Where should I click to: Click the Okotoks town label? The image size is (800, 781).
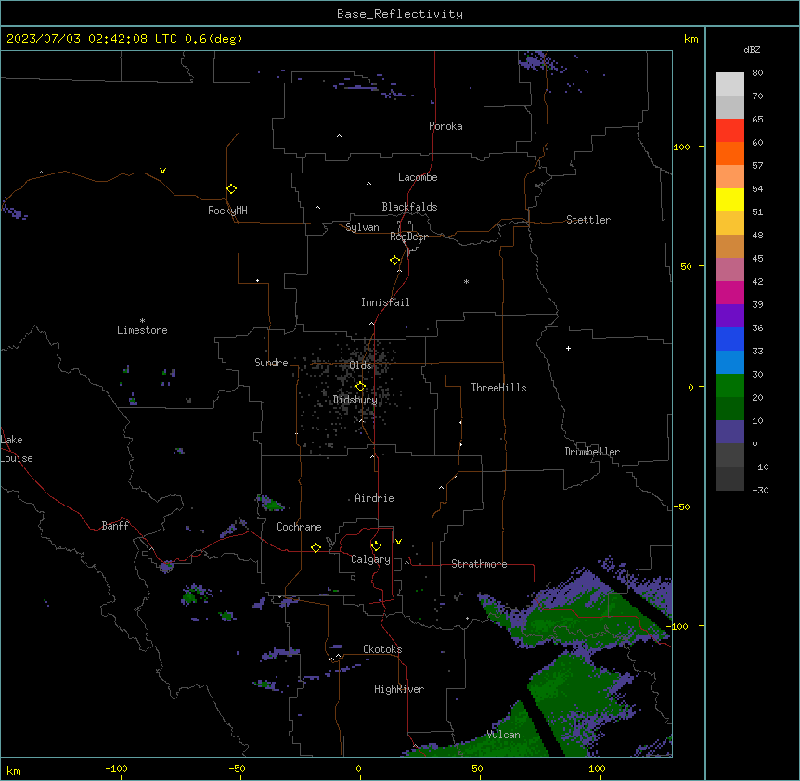(382, 649)
